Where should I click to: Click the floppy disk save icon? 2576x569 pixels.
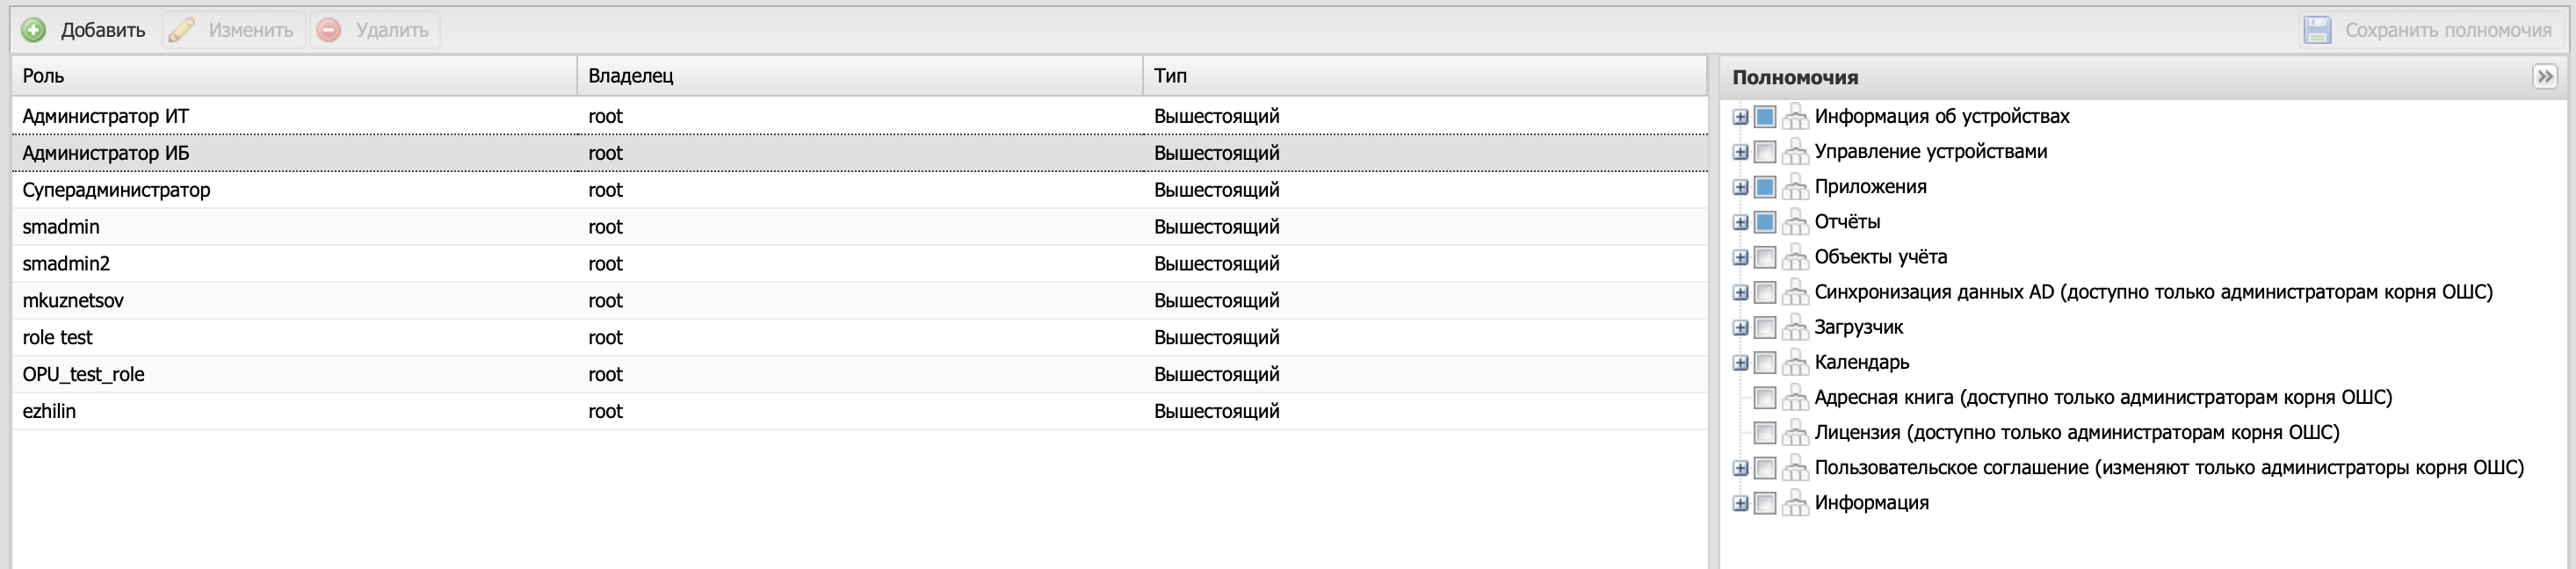2317,30
